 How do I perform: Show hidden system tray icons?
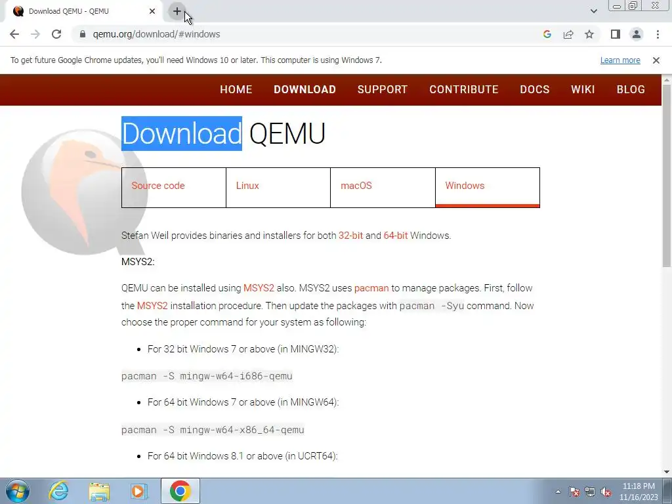558,492
